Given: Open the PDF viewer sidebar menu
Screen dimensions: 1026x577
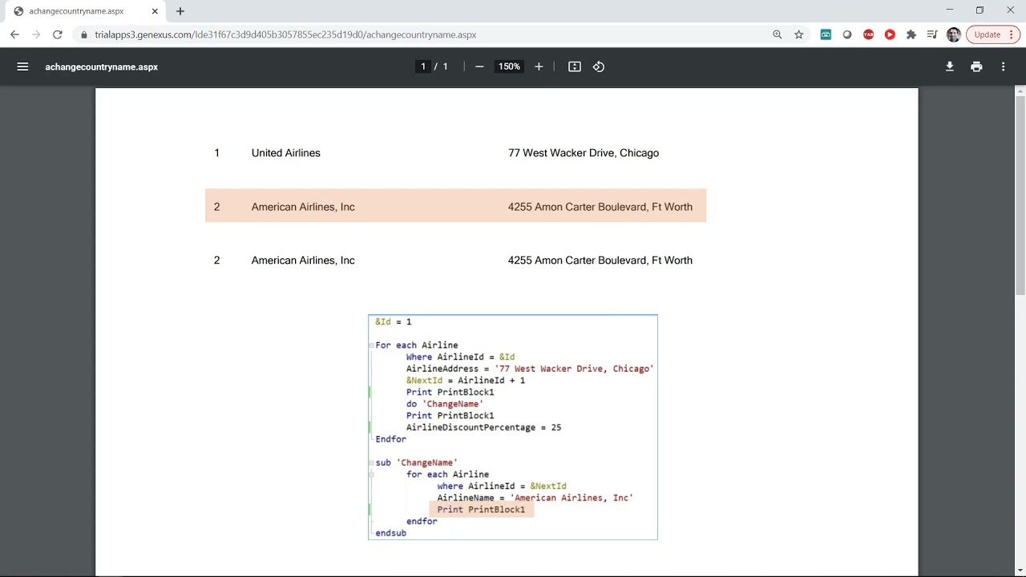Looking at the screenshot, I should (22, 67).
